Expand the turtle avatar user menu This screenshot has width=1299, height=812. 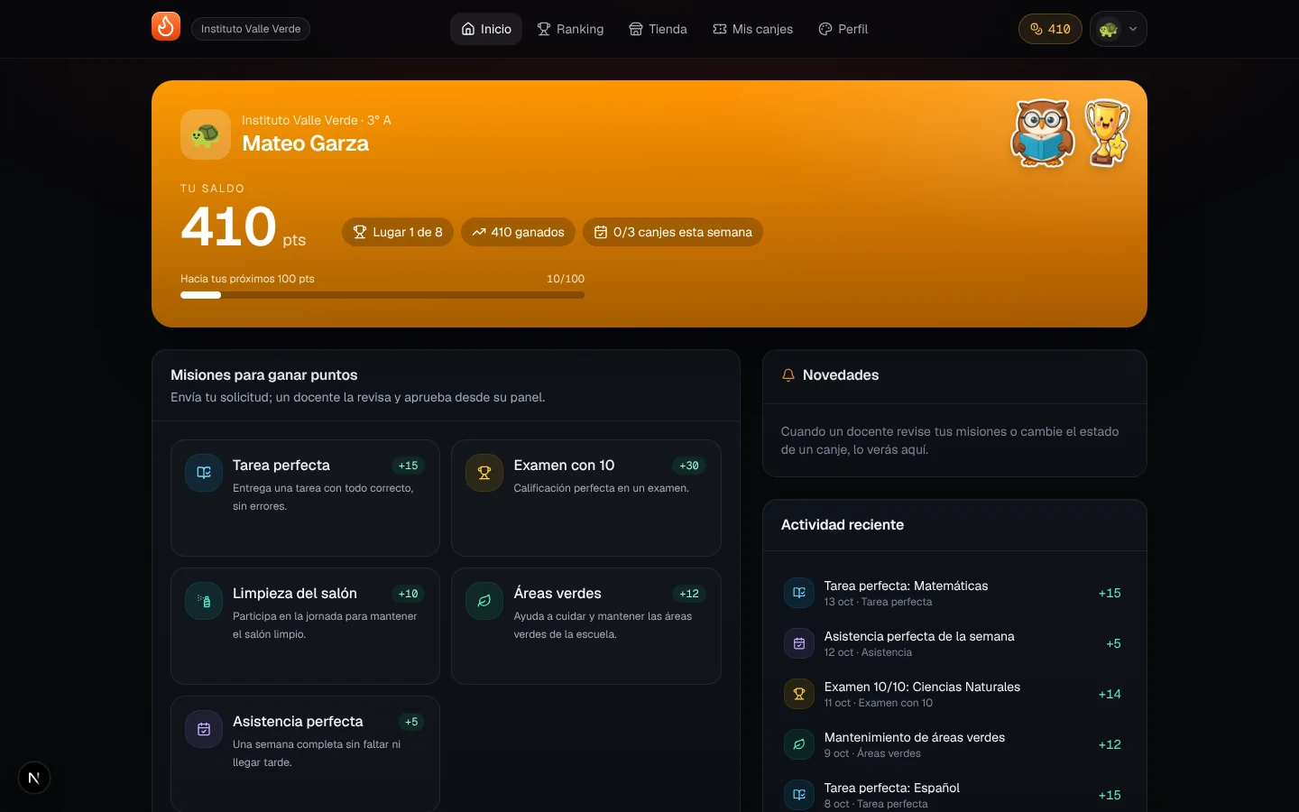point(1119,29)
